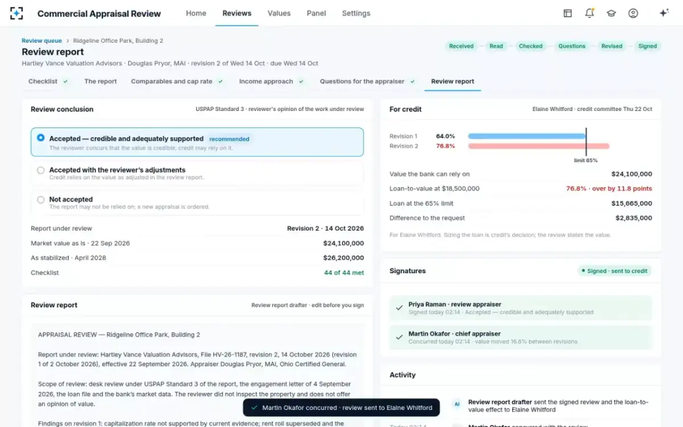Image resolution: width=683 pixels, height=427 pixels.
Task: Click the '44 of 44 met' checklist value
Action: (x=344, y=273)
